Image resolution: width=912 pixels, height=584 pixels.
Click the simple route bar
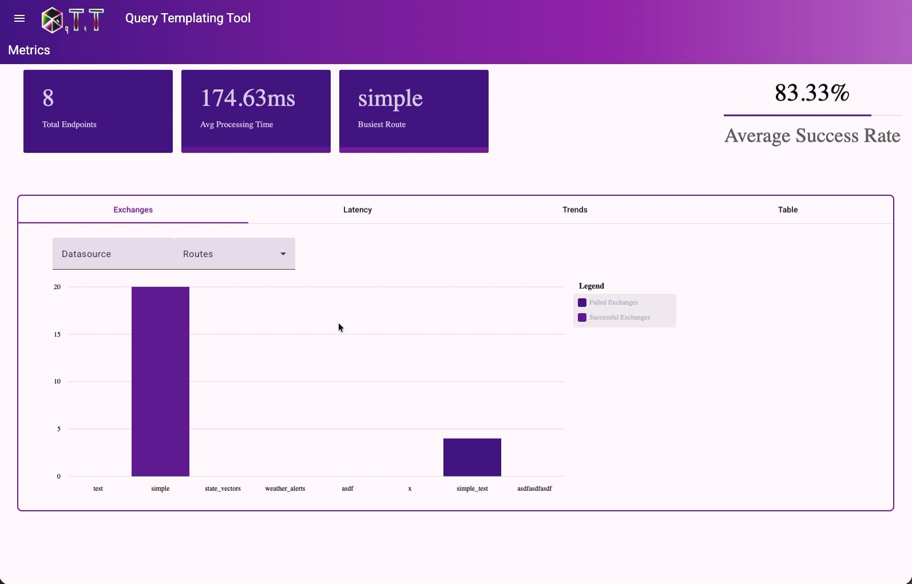click(160, 381)
